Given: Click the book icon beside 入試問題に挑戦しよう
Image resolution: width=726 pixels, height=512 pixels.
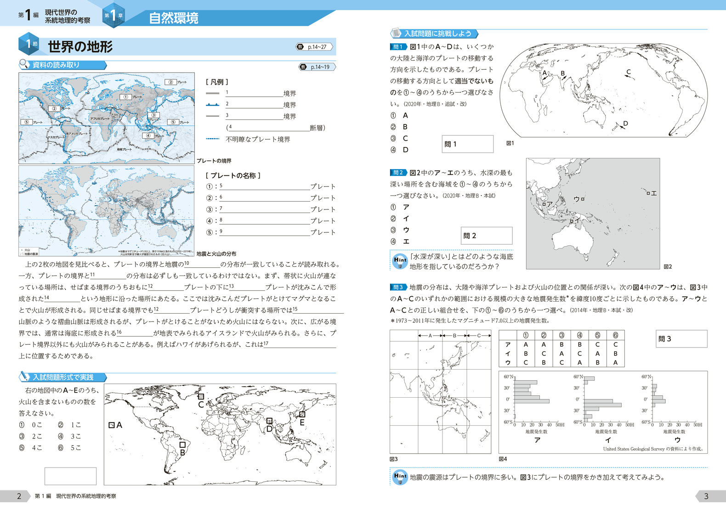Looking at the screenshot, I should point(396,34).
